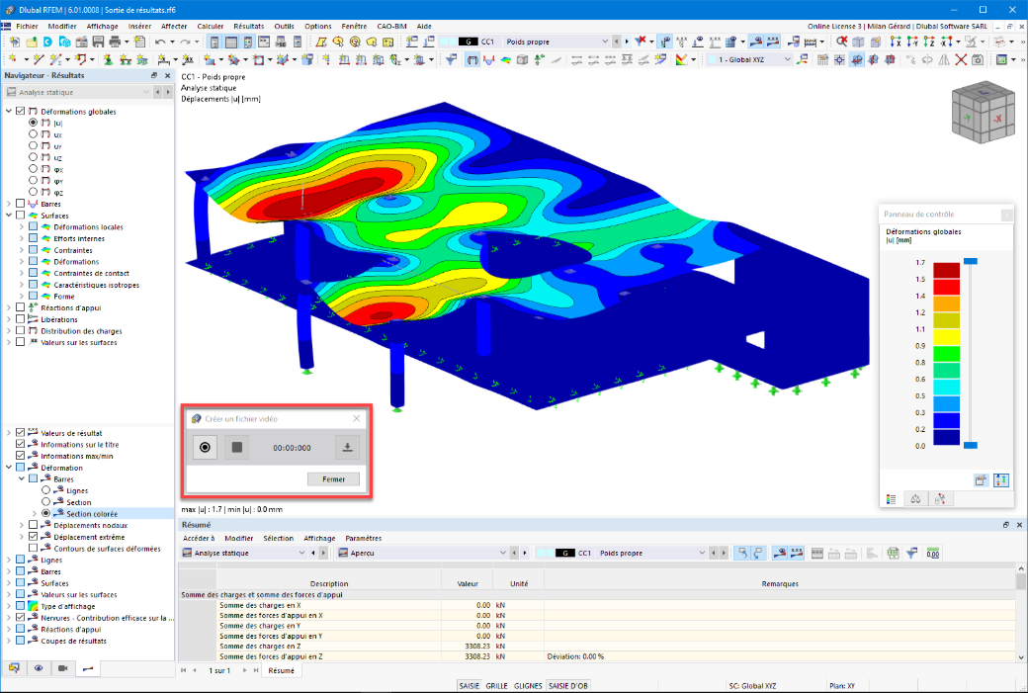Start video recording with the record button
Viewport: 1028px width, 693px height.
205,447
